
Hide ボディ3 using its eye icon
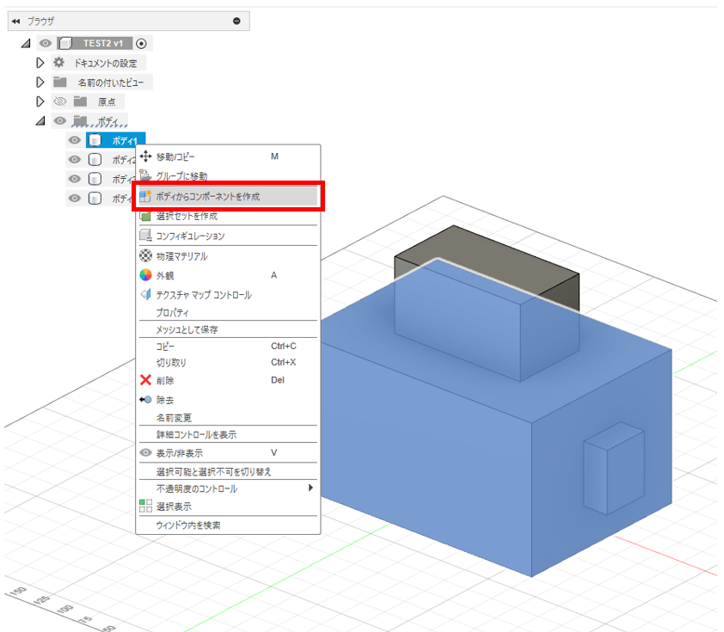coord(74,179)
